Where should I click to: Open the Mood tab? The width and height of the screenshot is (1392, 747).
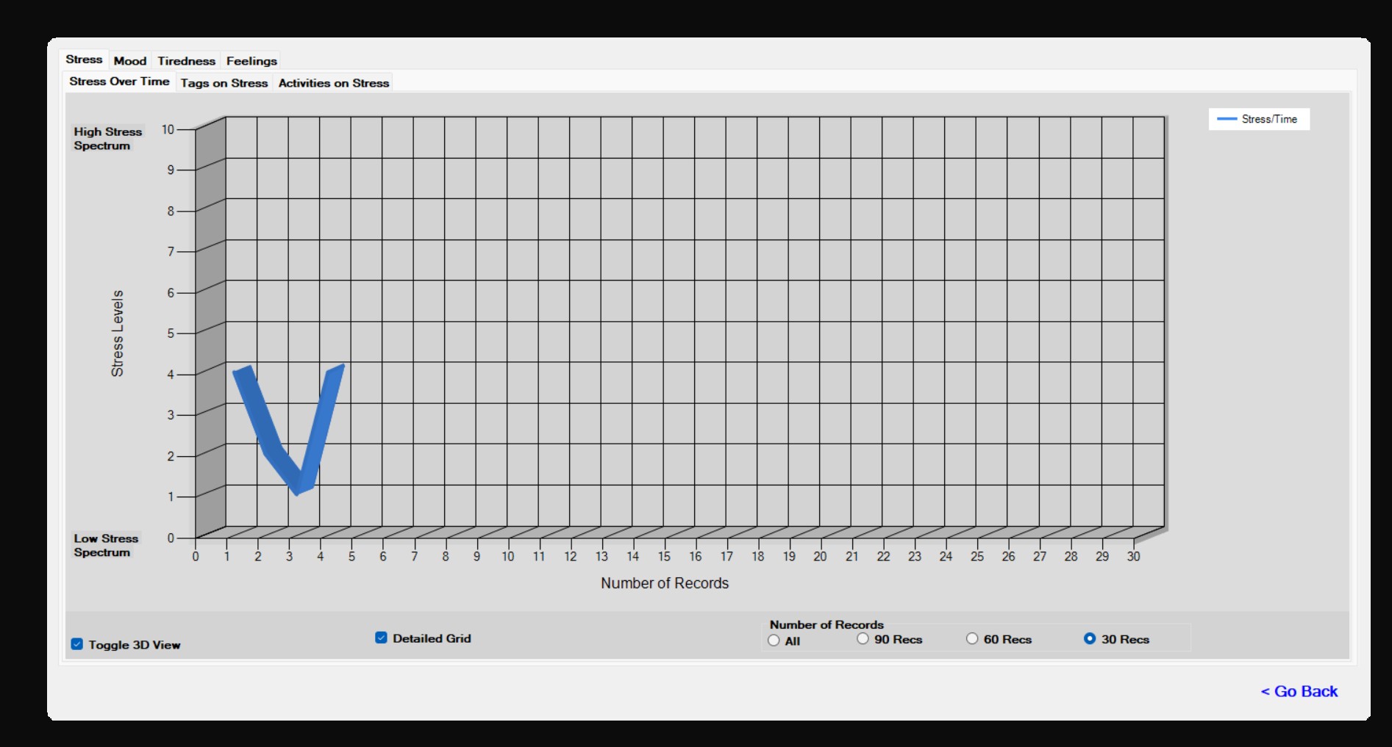click(x=130, y=61)
